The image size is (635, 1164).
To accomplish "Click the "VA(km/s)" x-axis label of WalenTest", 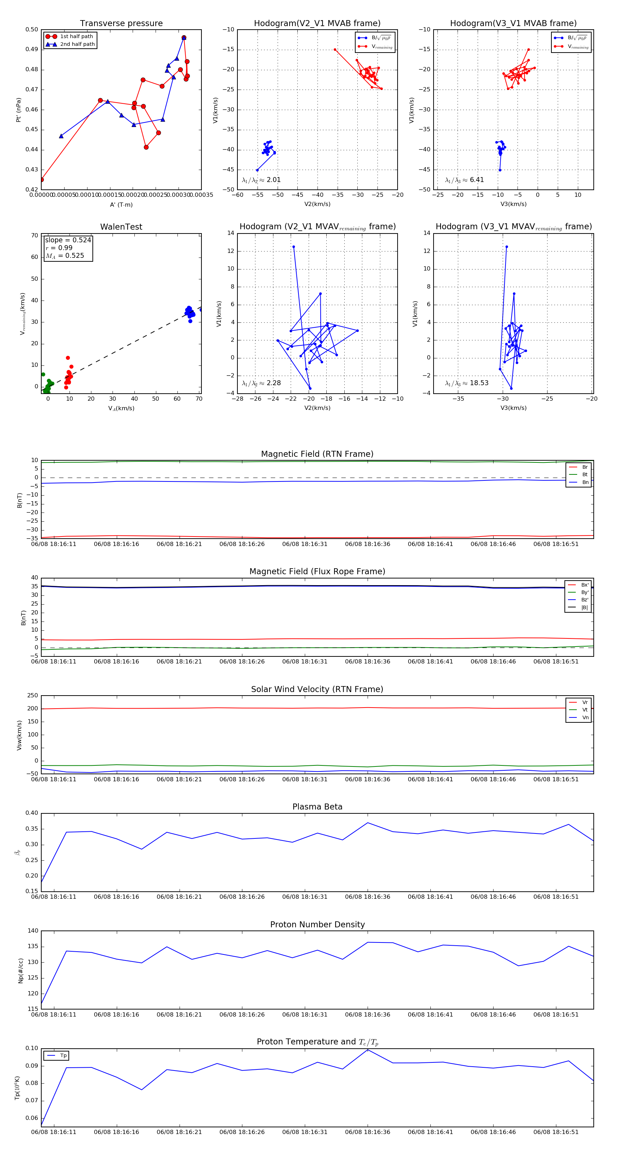I will coord(121,408).
